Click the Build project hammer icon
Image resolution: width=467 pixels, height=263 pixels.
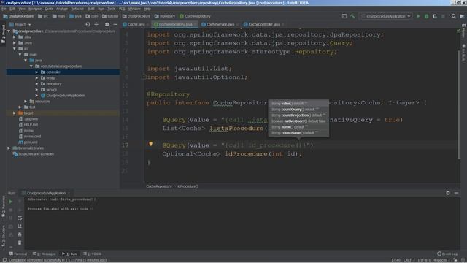coord(352,16)
